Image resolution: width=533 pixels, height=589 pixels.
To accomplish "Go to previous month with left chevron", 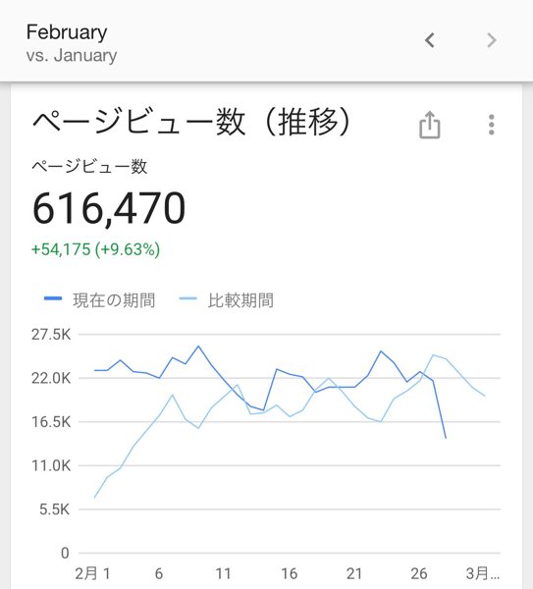I will point(430,40).
